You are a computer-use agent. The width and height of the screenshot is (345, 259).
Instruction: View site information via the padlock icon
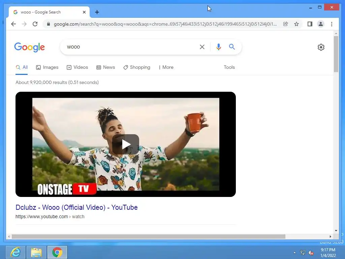(49, 24)
